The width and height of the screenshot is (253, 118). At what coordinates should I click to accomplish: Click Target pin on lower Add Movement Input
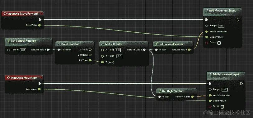point(210,90)
